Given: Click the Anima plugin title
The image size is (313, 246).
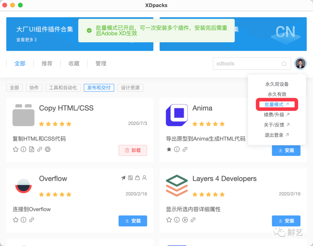Looking at the screenshot, I should [x=202, y=108].
